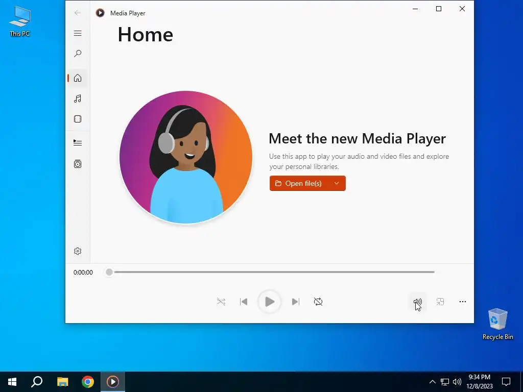Open system volume tray icon
Screen dimensions: 523x392
point(457,382)
